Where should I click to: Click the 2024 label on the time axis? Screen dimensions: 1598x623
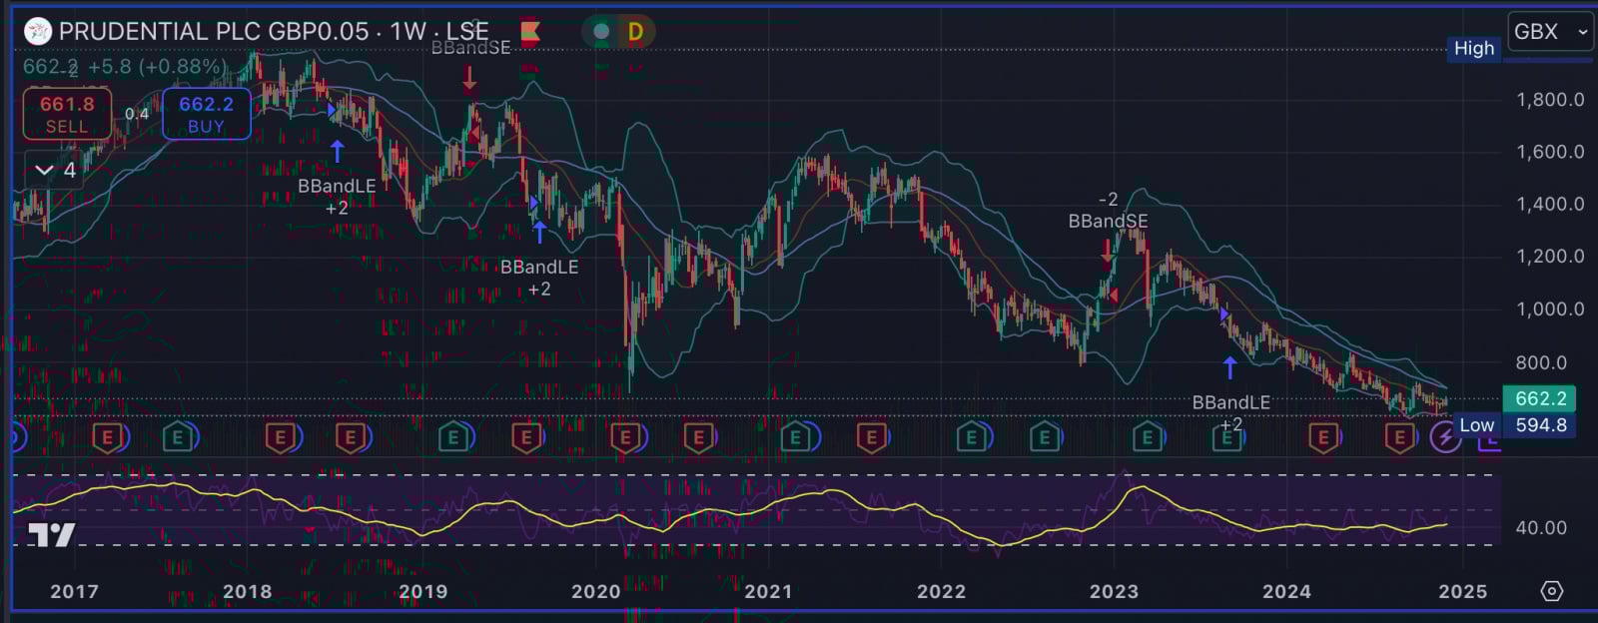[x=1286, y=592]
